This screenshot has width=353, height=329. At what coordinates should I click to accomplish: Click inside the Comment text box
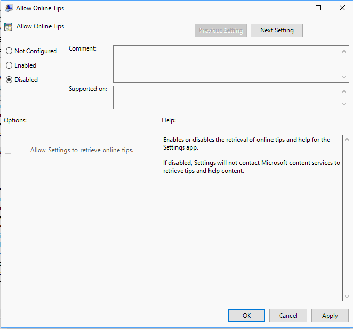pyautogui.click(x=227, y=64)
